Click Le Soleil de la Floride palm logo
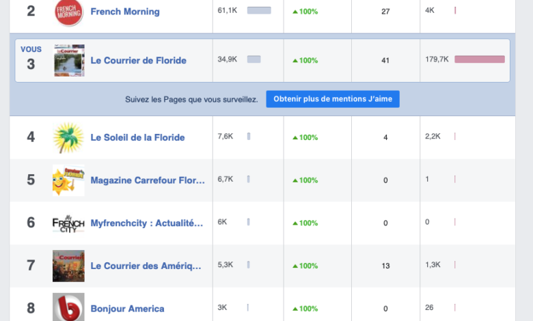Viewport: 533px width, 321px height. [68, 137]
